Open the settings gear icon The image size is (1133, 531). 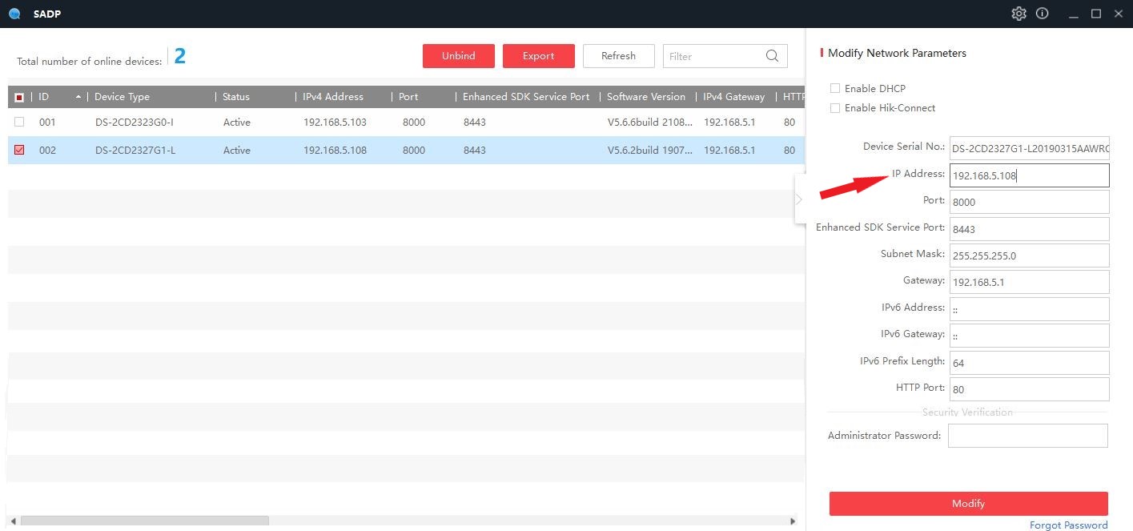1018,14
